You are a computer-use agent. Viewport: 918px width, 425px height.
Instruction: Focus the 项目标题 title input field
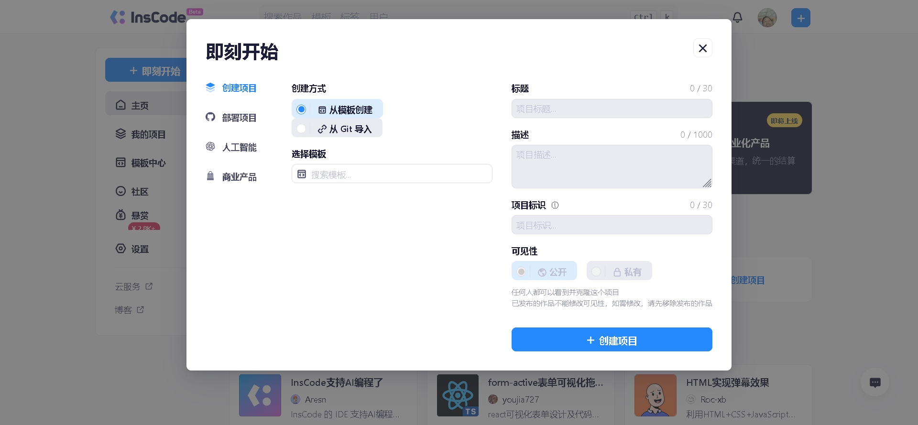tap(612, 109)
